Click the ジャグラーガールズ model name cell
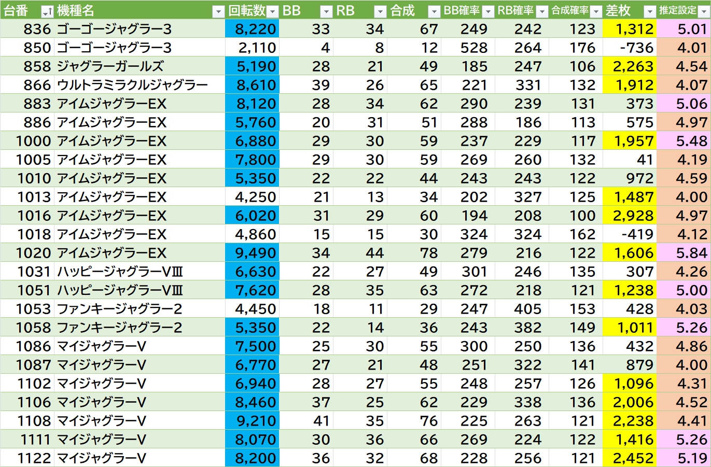 (x=140, y=66)
